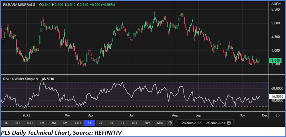The width and height of the screenshot is (286, 137).
Task: Click the Dec label on time axis
Action: [265, 115]
